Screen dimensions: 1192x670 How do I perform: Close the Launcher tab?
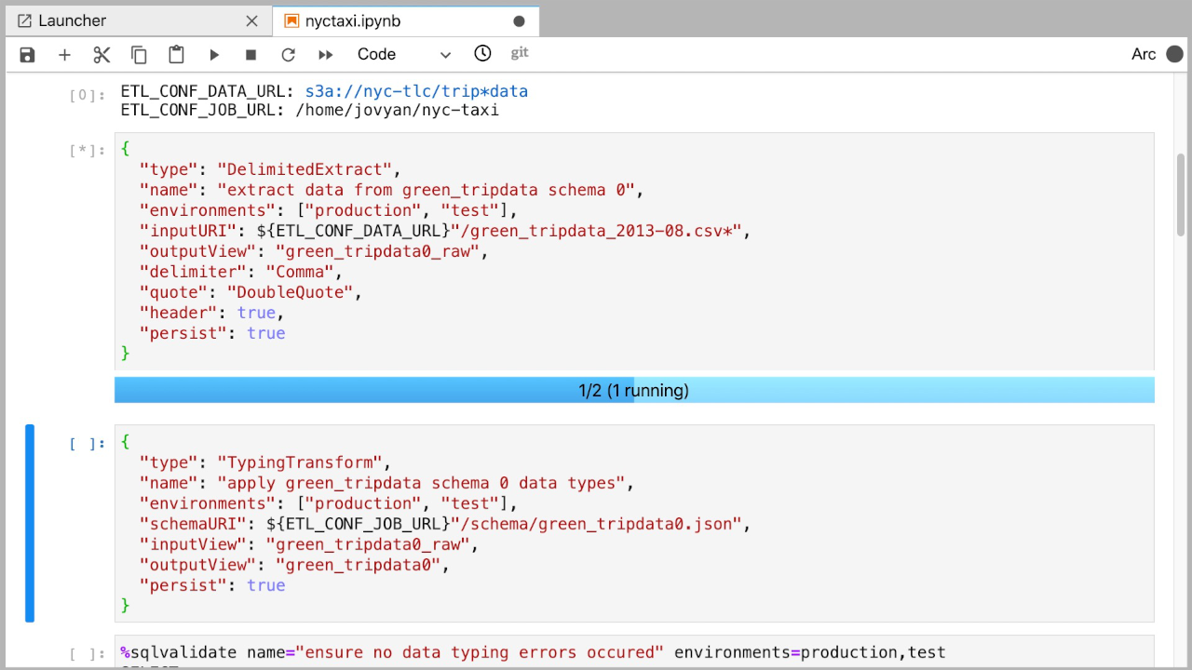click(251, 20)
